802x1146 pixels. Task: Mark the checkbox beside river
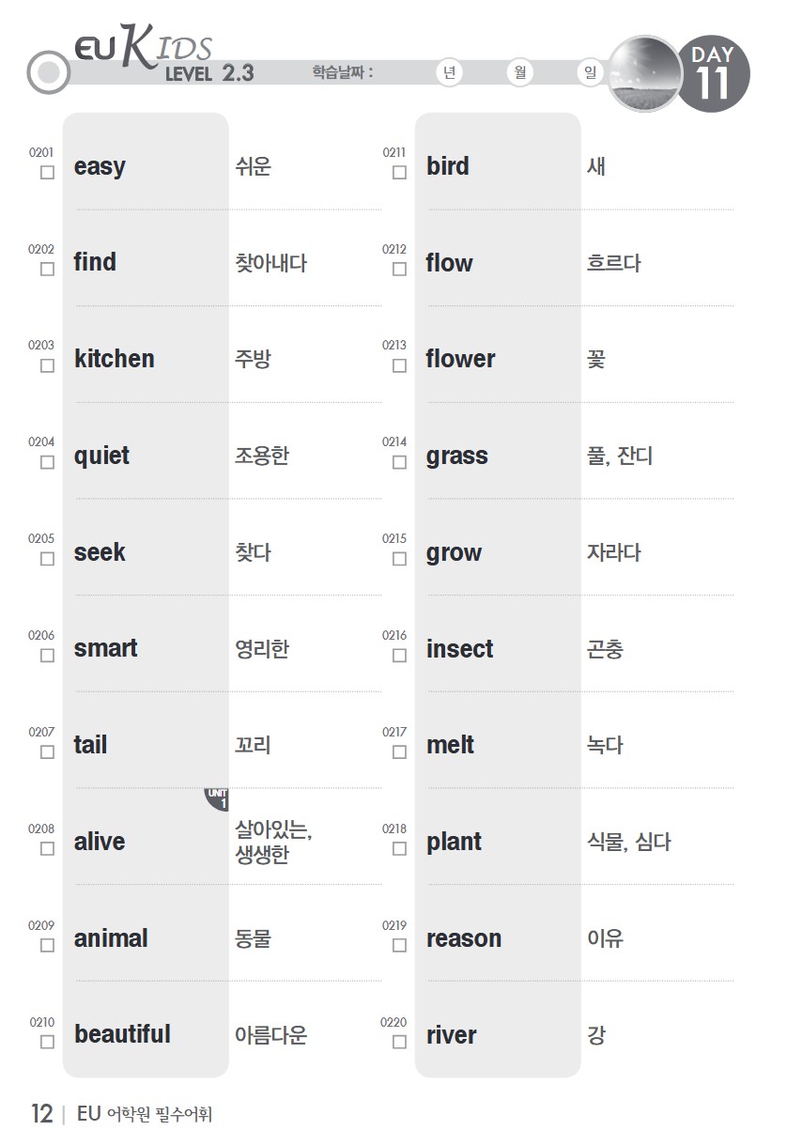pyautogui.click(x=399, y=1042)
